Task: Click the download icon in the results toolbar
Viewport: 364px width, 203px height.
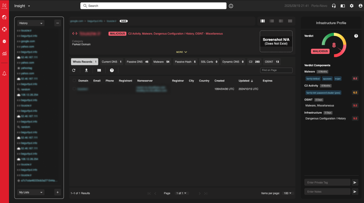Action: point(86,70)
